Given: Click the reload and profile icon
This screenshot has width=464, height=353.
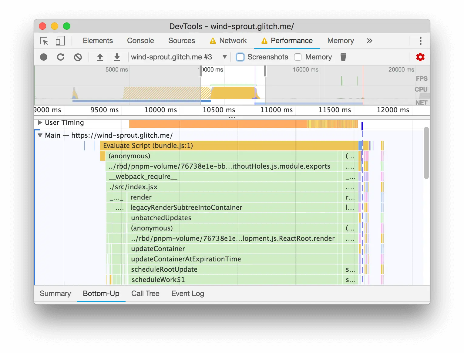Looking at the screenshot, I should click(x=61, y=57).
